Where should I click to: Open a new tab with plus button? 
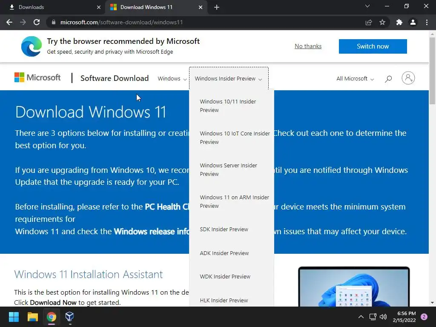click(x=217, y=7)
